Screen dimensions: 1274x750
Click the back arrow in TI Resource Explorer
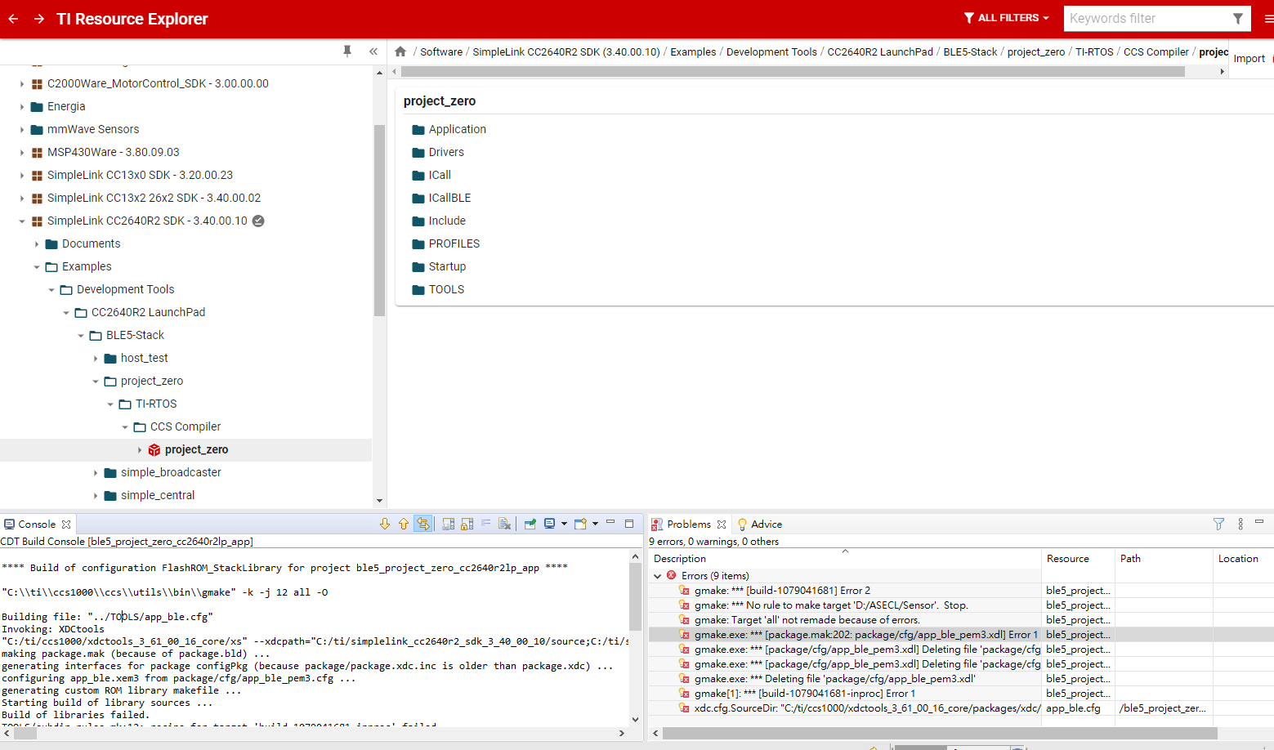(13, 19)
